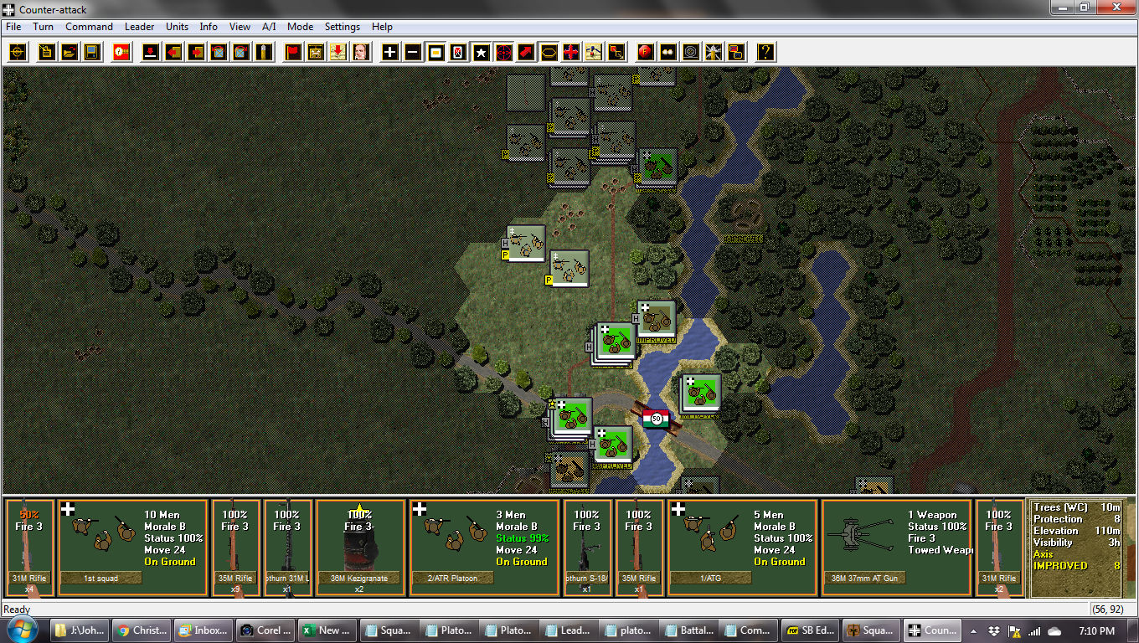Viewport: 1139px width, 643px height.
Task: Open the Windows Start menu
Action: tap(23, 630)
